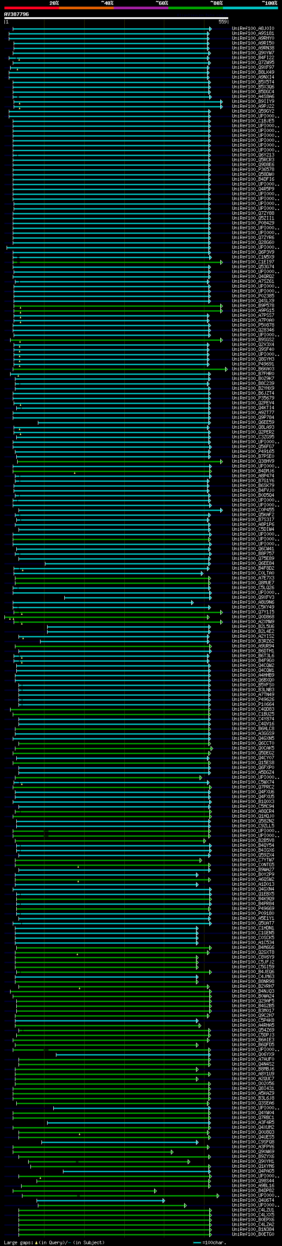Click the orange ~40% legend color segment
The width and height of the screenshot is (282, 1246).
86,8
